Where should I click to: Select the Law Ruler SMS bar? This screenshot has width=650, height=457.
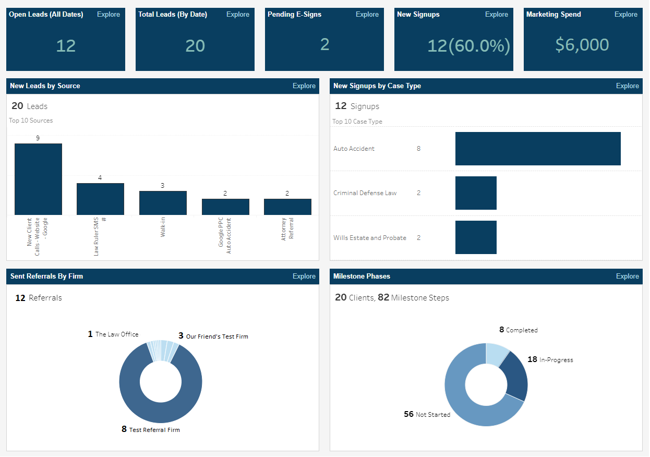pos(100,198)
